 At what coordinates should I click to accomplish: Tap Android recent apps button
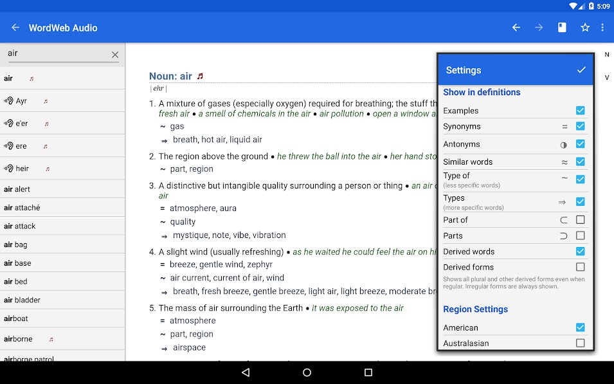(x=368, y=372)
